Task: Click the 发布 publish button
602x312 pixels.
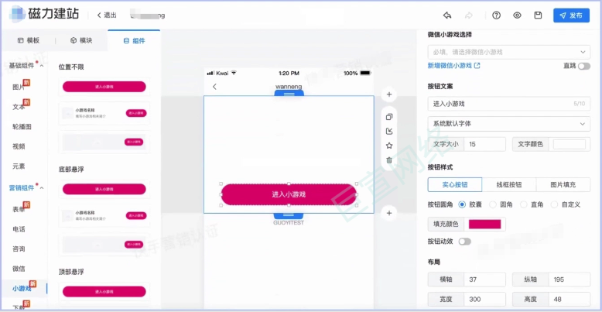Action: [571, 15]
